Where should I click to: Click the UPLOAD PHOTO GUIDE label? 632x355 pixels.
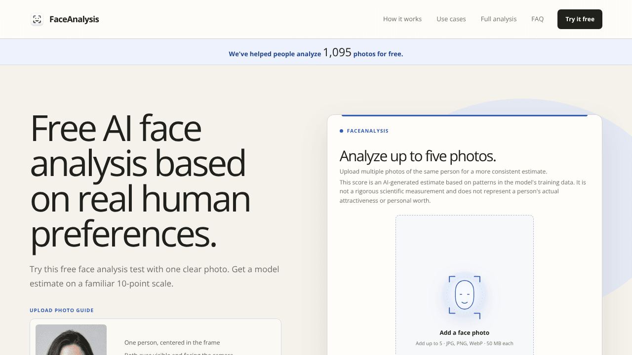[x=62, y=311]
